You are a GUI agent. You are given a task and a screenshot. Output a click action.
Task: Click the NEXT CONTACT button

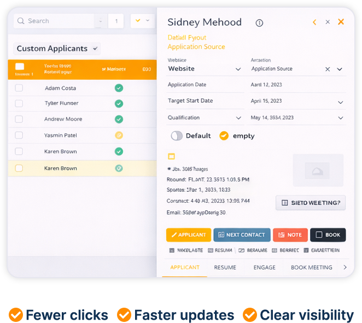[x=242, y=234]
